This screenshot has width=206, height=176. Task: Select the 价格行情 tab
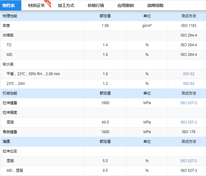(x=96, y=5)
